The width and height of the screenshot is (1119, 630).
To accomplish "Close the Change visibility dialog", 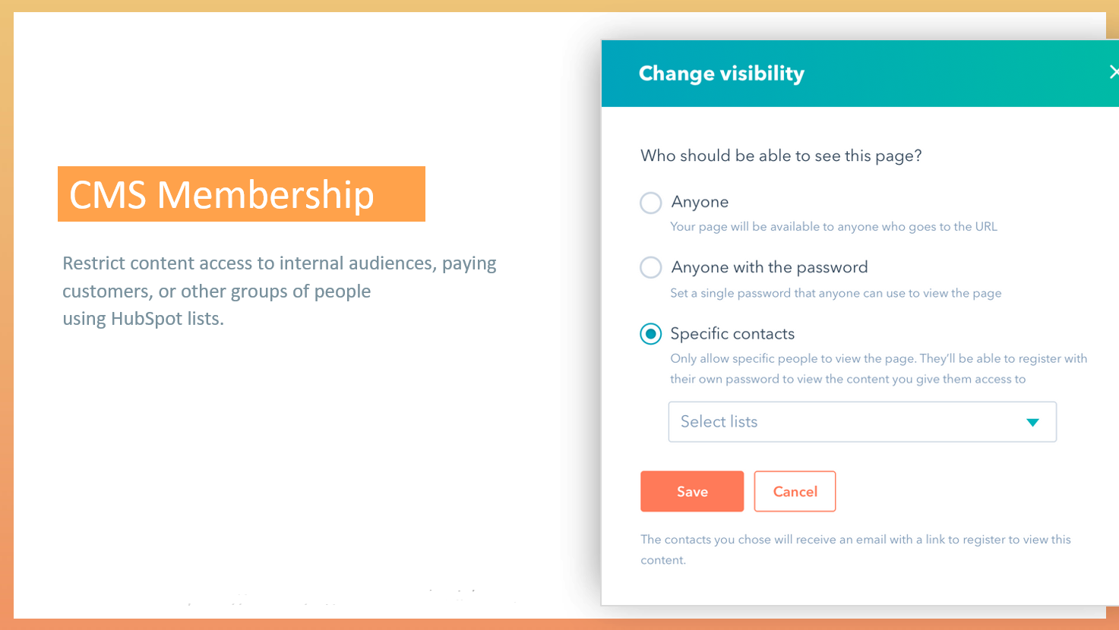I will (1113, 73).
